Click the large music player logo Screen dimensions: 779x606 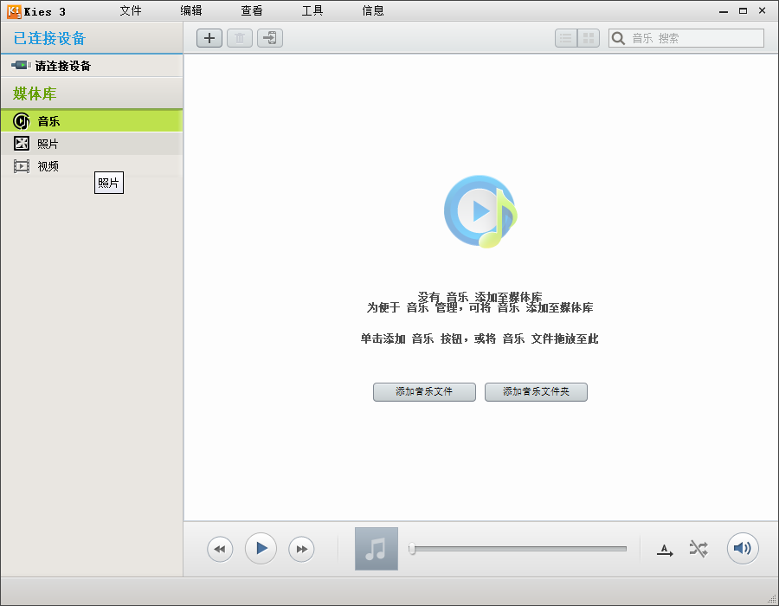[x=480, y=211]
